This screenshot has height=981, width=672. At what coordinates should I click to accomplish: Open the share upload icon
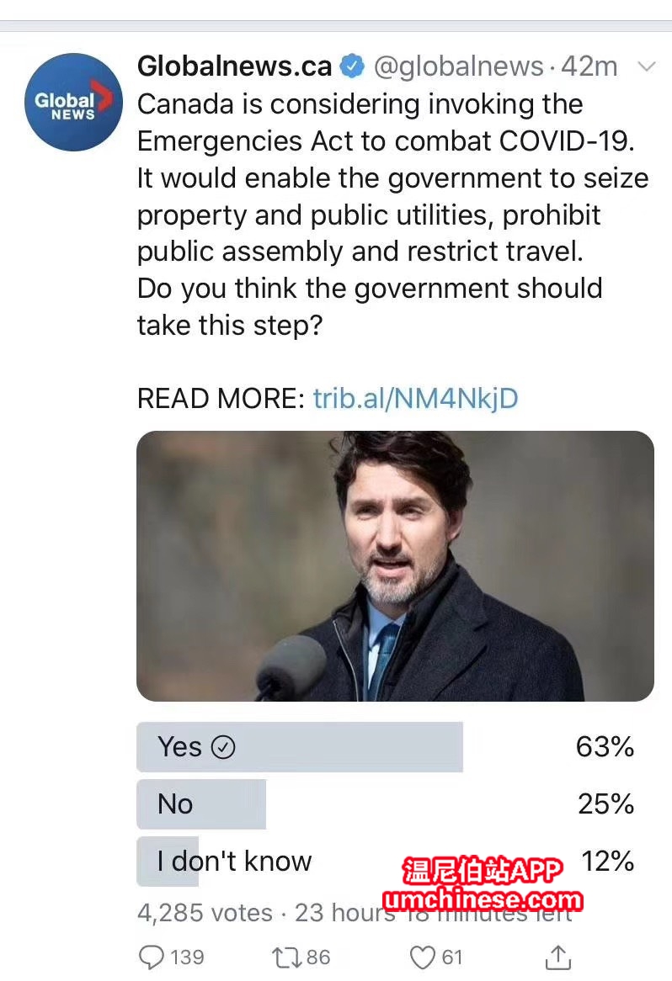tap(557, 957)
